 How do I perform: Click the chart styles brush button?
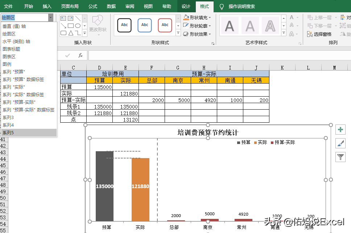340,143
